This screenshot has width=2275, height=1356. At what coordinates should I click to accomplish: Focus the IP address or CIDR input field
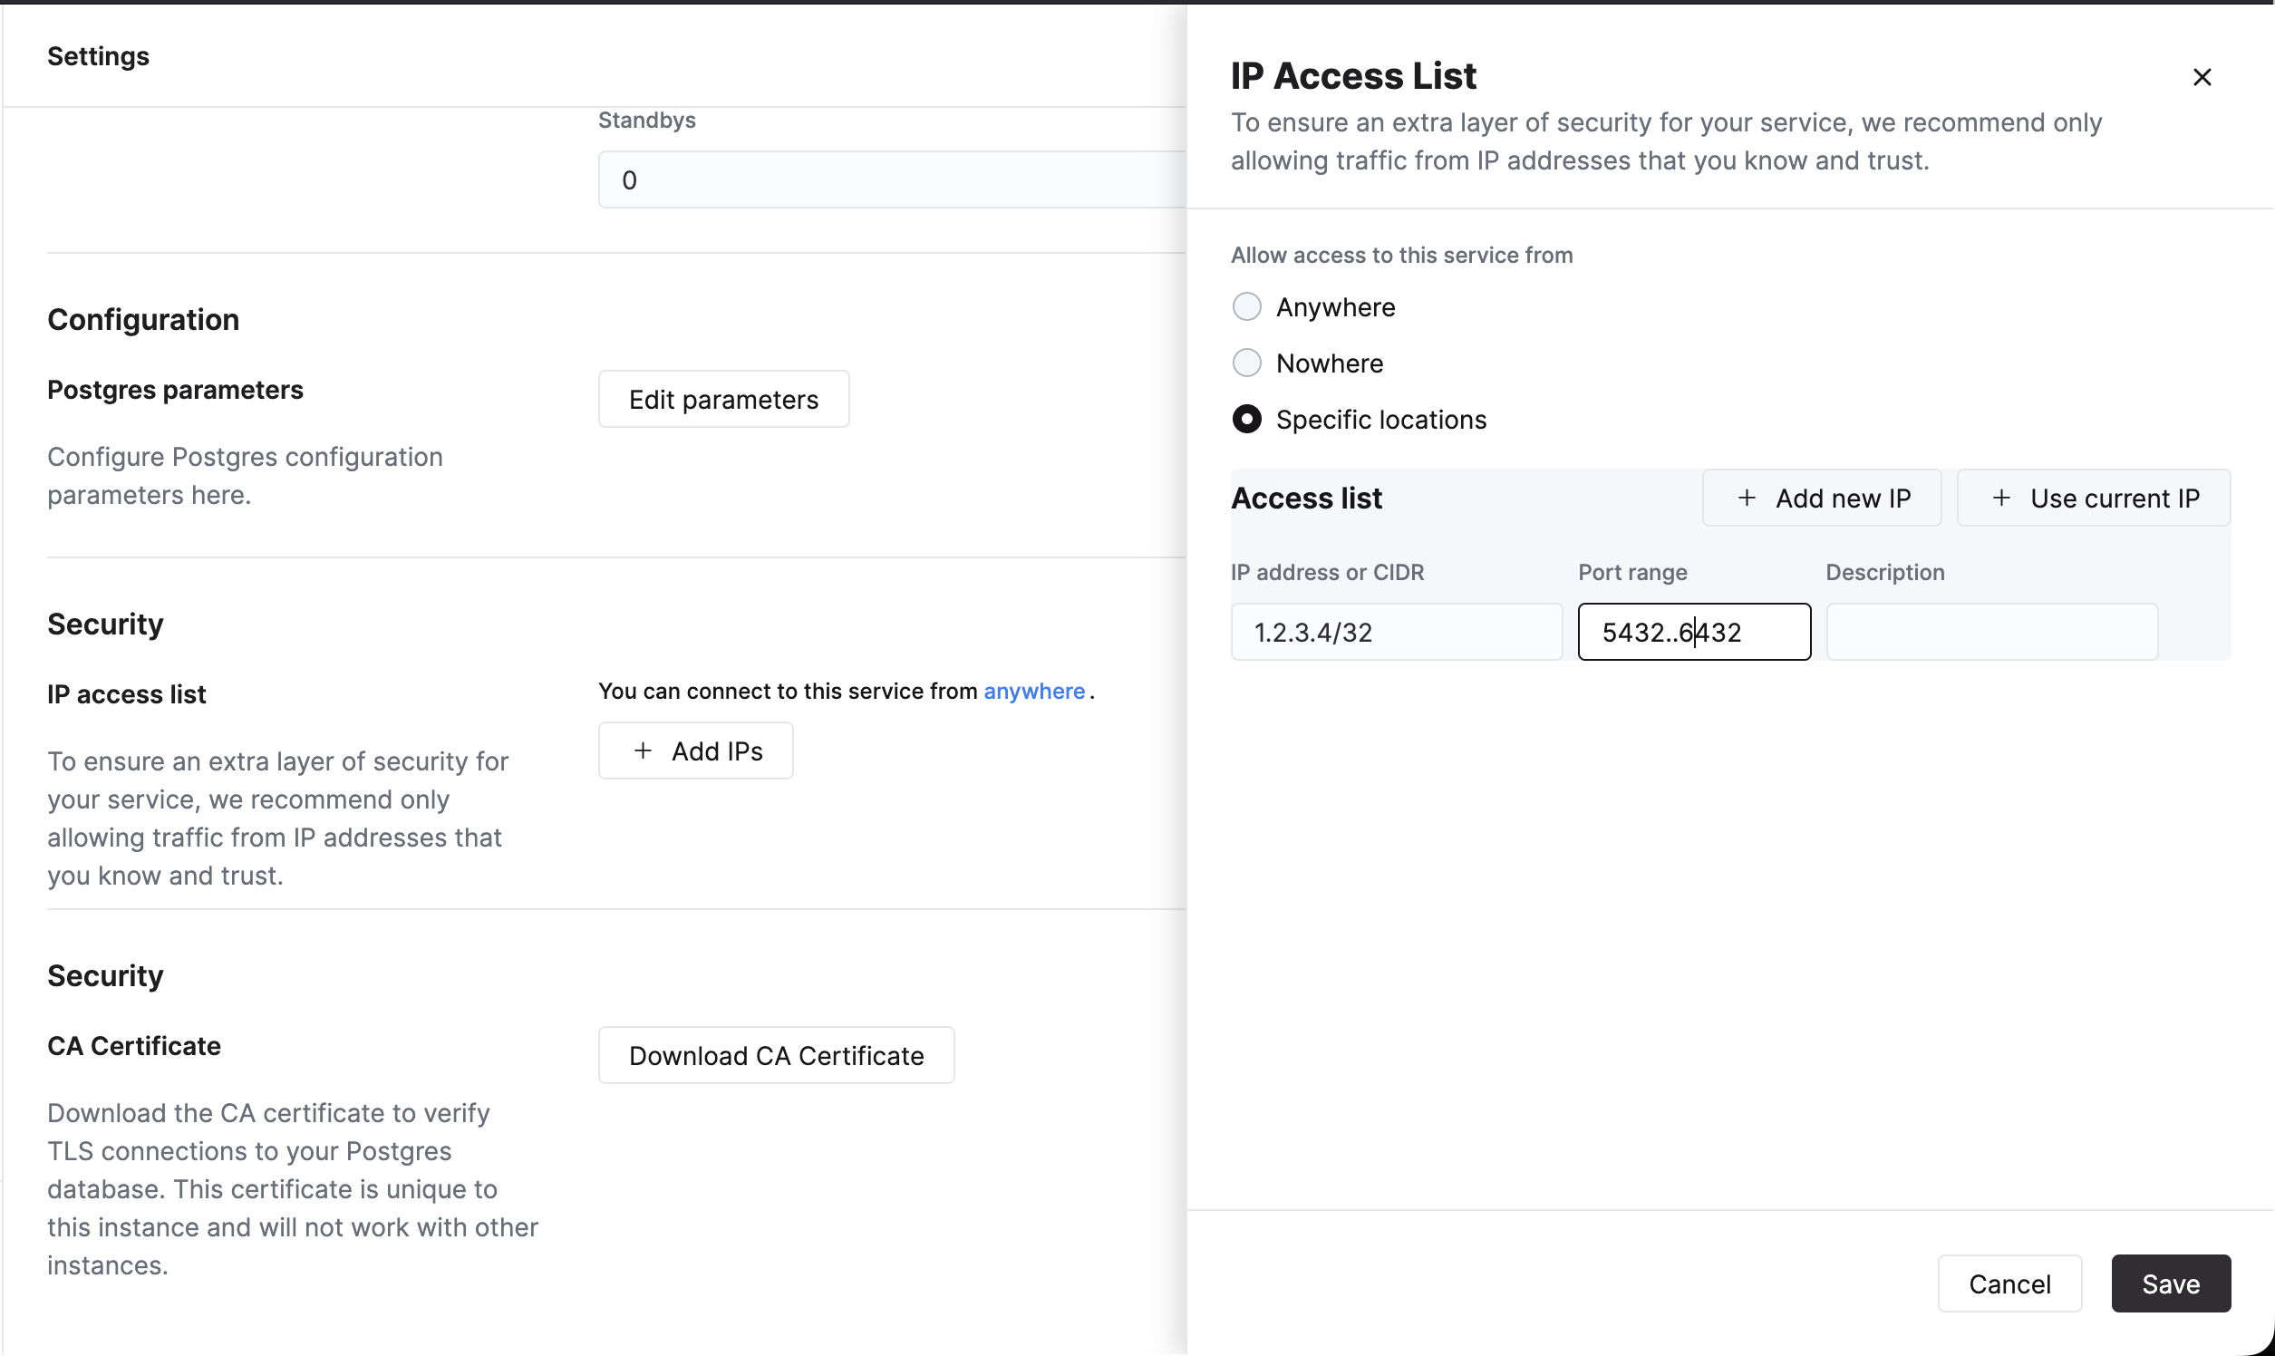point(1395,632)
